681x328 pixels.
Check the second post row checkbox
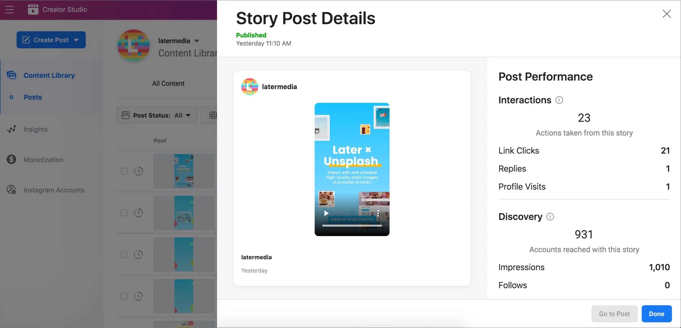click(x=124, y=213)
